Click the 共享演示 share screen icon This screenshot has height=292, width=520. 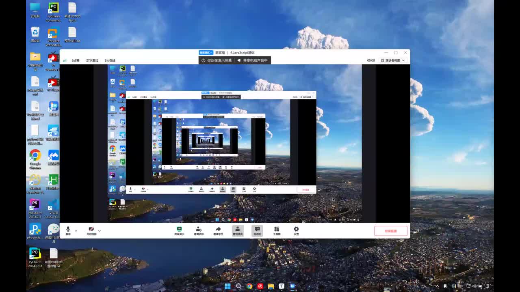[x=179, y=231]
